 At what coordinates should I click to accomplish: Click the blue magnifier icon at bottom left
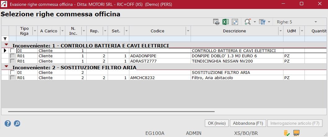click(17, 123)
